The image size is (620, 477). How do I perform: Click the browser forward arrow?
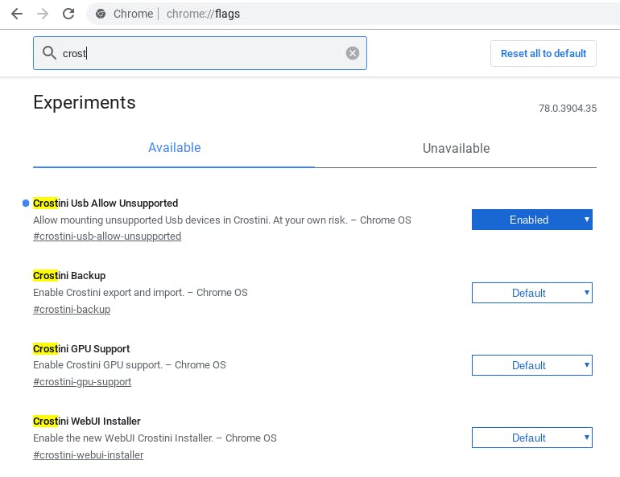click(42, 14)
